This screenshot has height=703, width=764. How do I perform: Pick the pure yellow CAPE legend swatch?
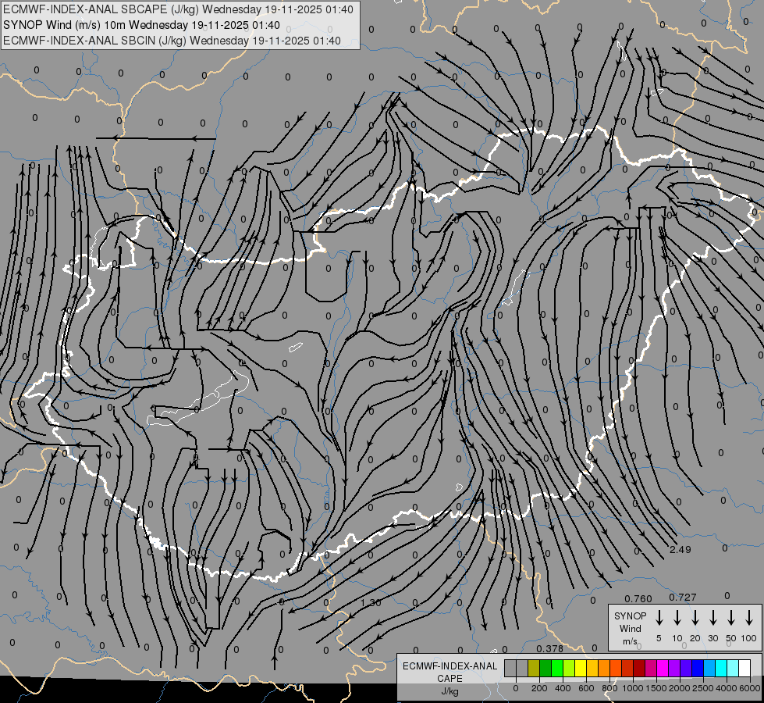581,668
